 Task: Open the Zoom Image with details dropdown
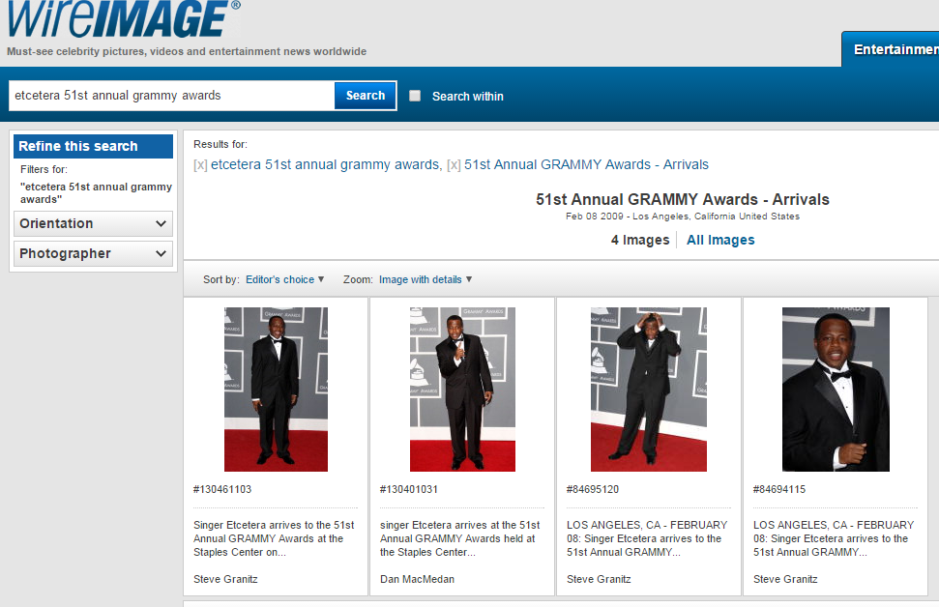point(425,279)
